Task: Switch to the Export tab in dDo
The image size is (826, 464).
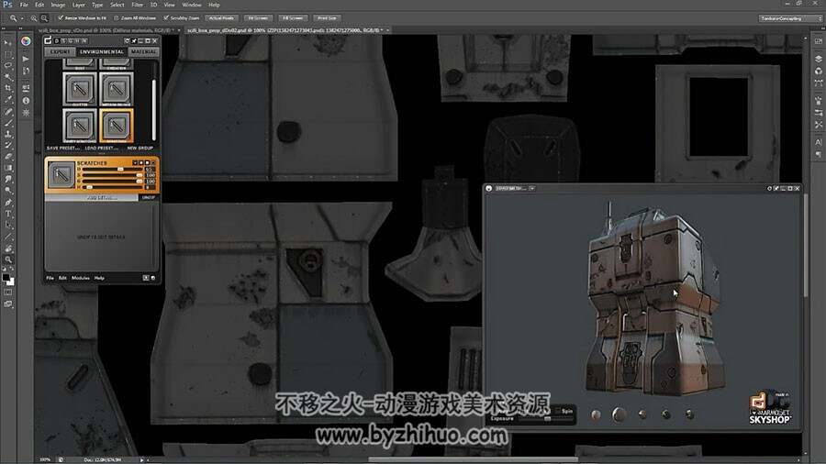Action: 60,52
